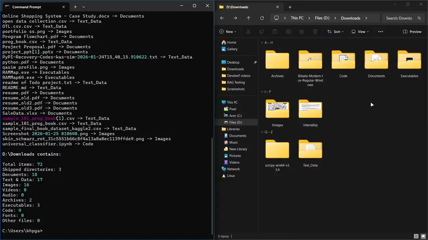Viewport: 428px width, 240px height.
Task: Click the back navigation arrow
Action: coord(222,18)
